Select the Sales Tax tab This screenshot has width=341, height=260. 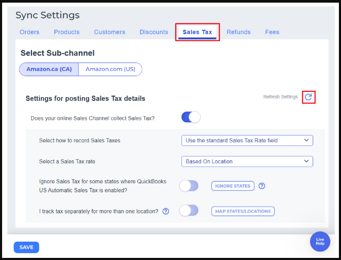pyautogui.click(x=197, y=32)
